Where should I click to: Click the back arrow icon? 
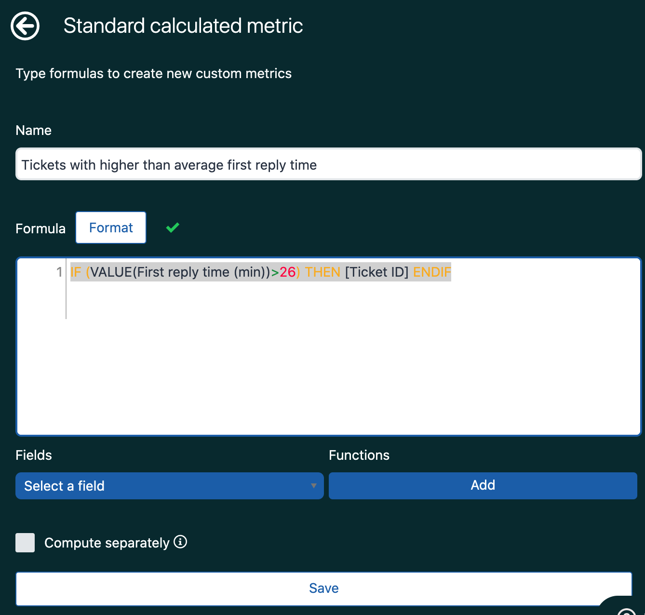25,26
